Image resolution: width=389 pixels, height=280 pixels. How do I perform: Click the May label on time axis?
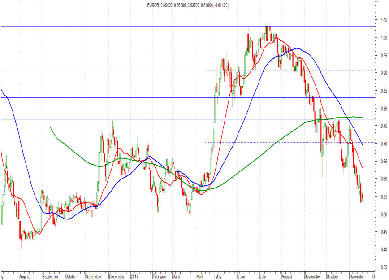tap(218, 276)
